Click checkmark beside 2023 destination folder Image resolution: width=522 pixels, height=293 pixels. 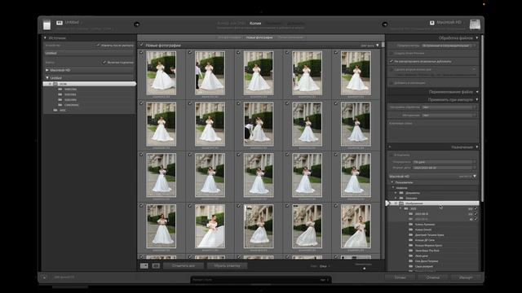[x=476, y=208]
